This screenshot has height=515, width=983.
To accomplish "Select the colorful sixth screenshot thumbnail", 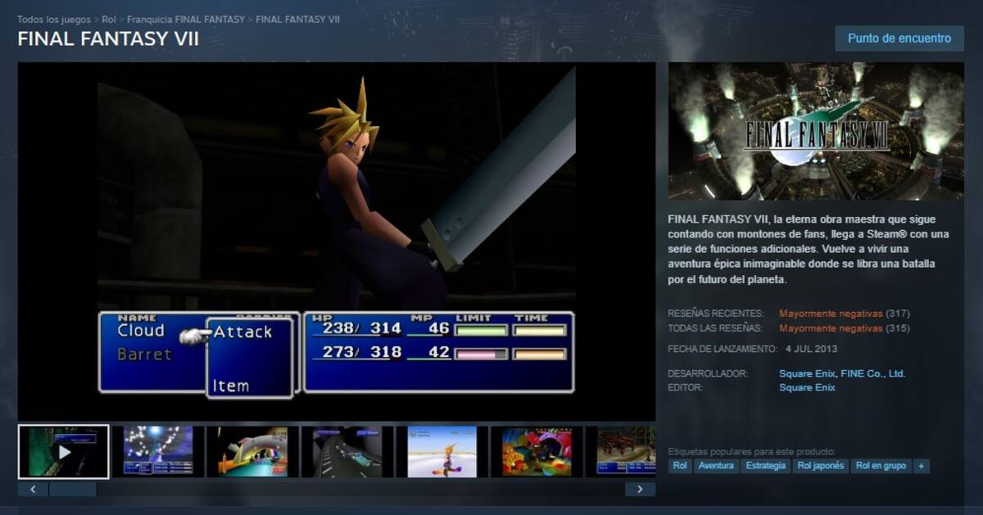I will [537, 451].
